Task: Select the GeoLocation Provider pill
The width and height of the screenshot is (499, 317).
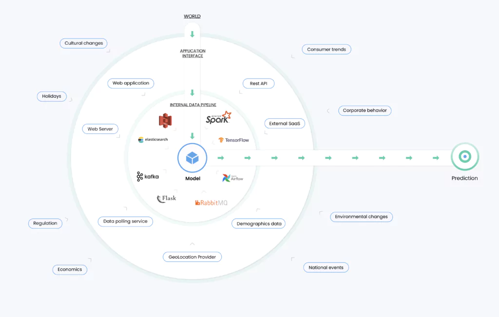Action: pos(192,257)
